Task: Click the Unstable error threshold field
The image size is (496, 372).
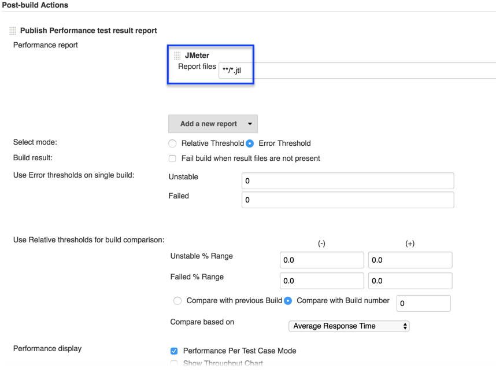Action: pyautogui.click(x=347, y=181)
